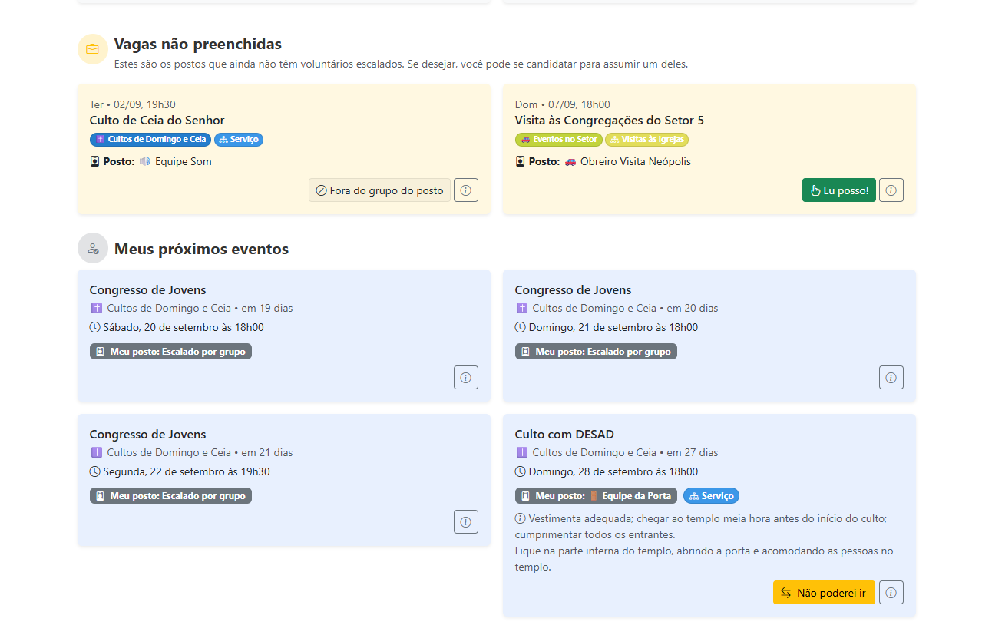Image resolution: width=992 pixels, height=635 pixels.
Task: Show info for Congresso de Jovens Sunday event
Action: click(891, 378)
